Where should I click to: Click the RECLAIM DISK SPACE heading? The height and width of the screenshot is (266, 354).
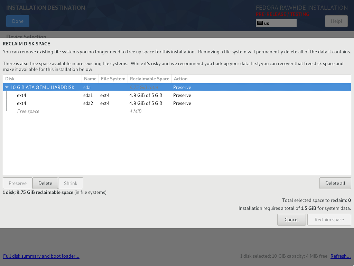point(26,44)
